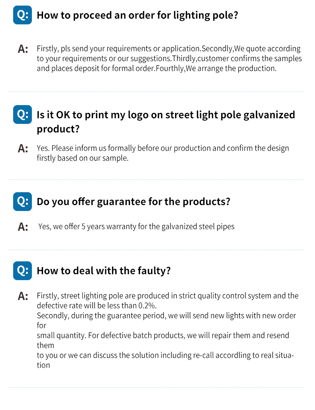Click the "and places deposit for formal order" line
315x410 pixels.
(x=156, y=68)
